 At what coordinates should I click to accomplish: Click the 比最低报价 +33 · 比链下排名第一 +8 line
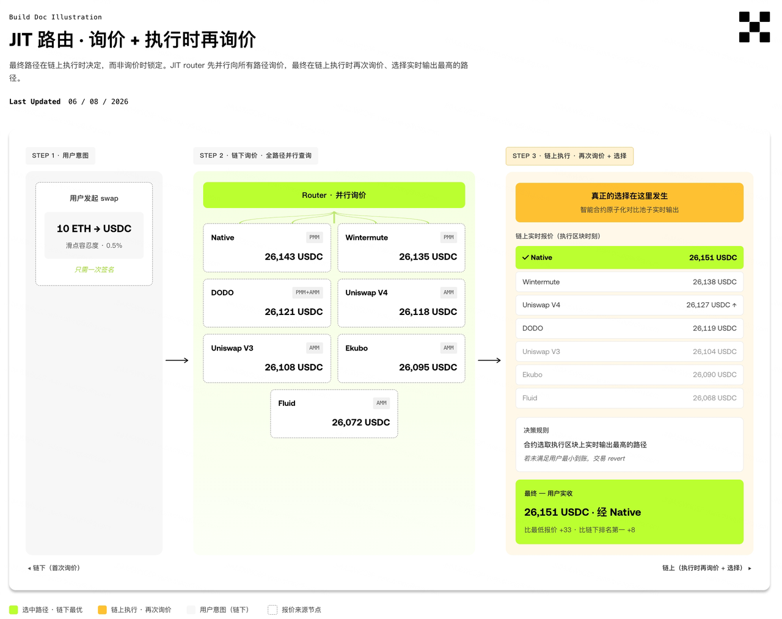click(580, 530)
